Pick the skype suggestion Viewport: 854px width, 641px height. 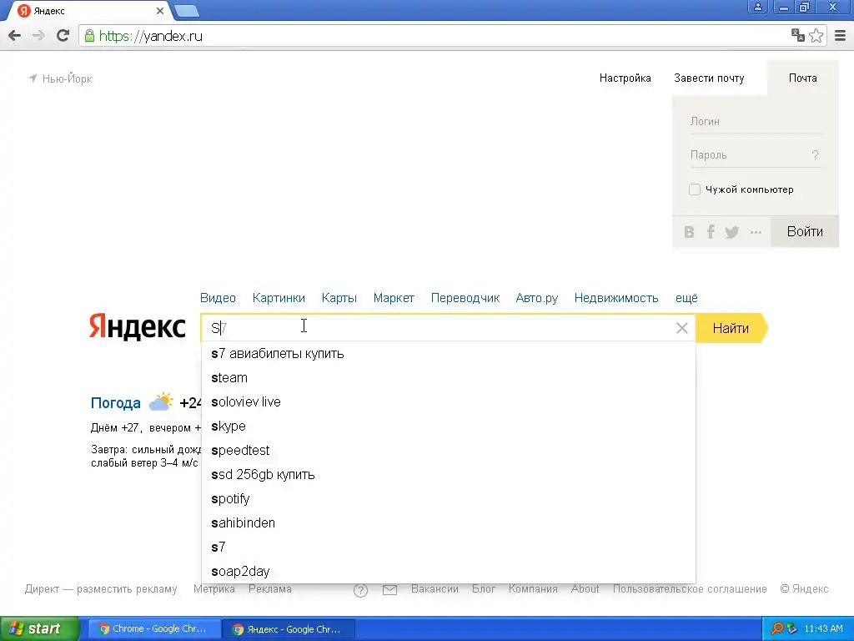(x=448, y=426)
